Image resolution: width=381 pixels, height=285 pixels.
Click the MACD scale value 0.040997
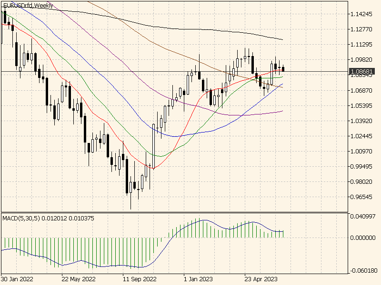coord(363,217)
